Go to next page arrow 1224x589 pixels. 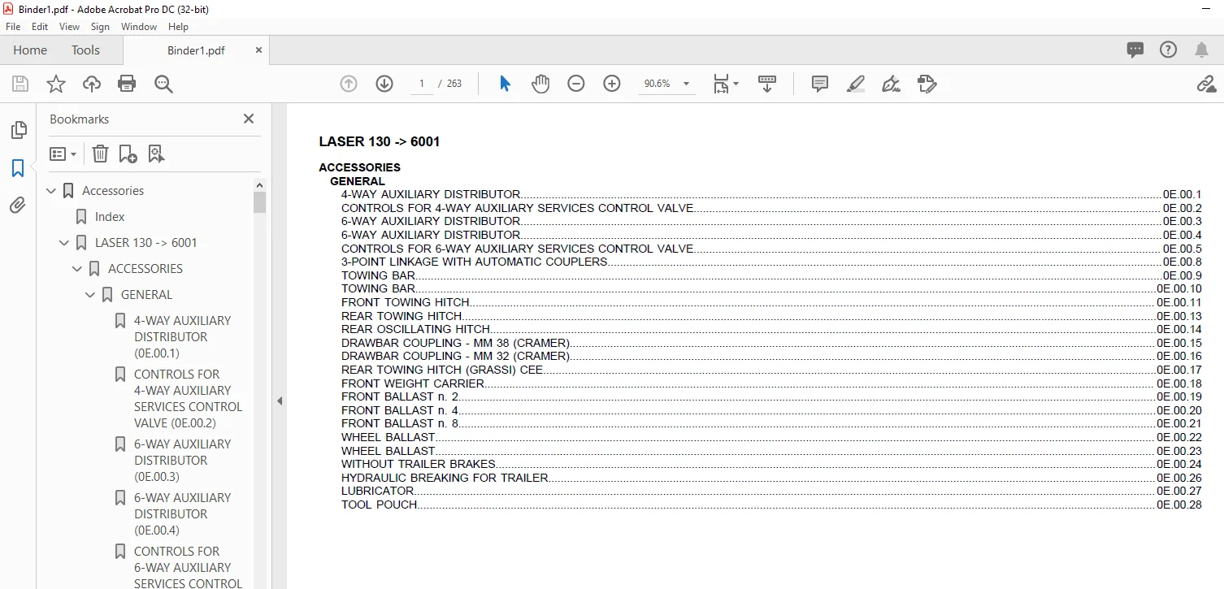[x=384, y=84]
